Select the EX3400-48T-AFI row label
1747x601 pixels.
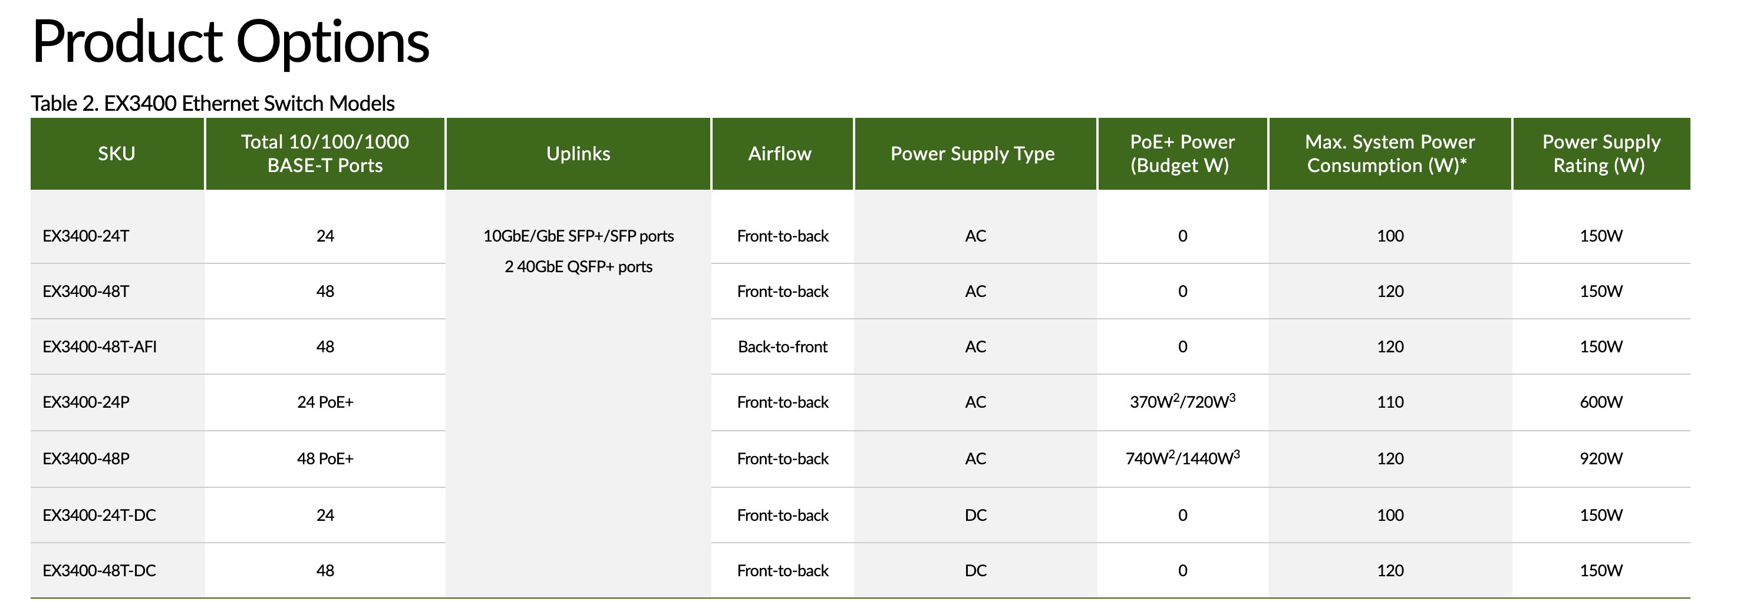pos(100,346)
